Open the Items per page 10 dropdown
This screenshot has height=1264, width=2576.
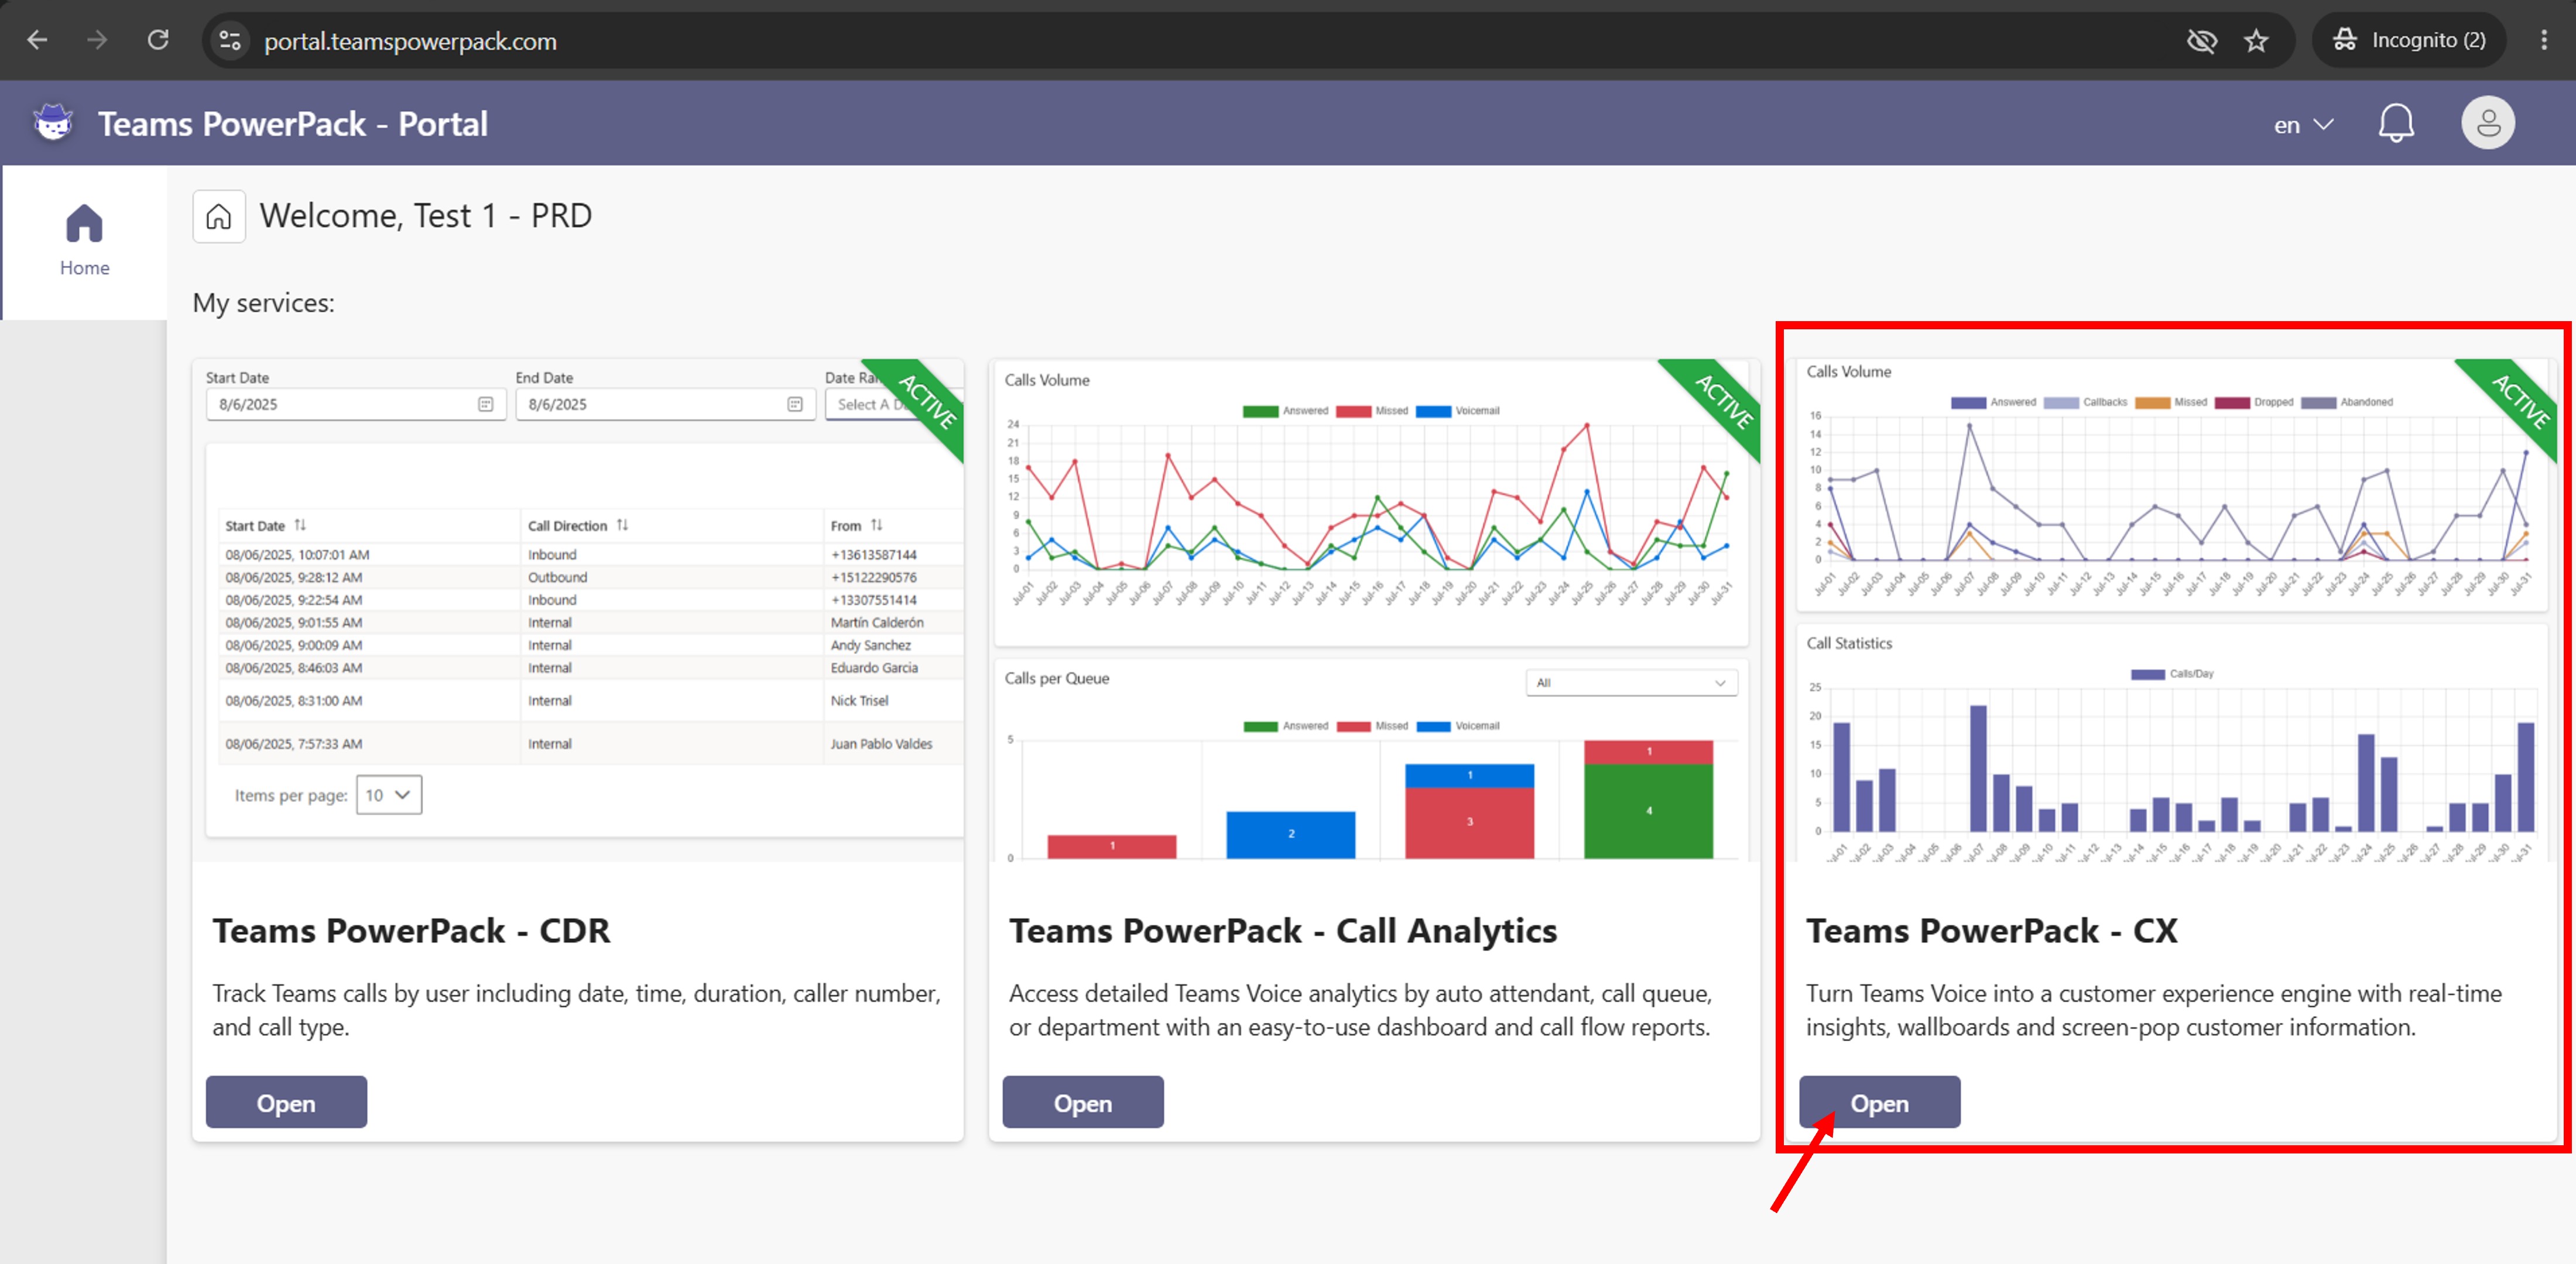point(389,794)
